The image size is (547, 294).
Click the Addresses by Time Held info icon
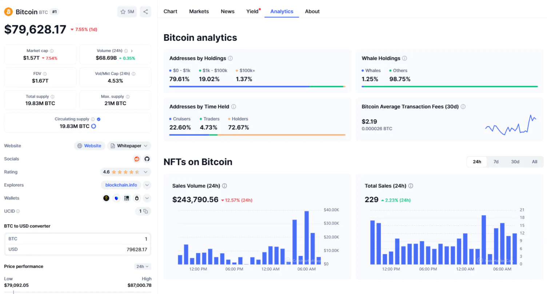(x=233, y=106)
